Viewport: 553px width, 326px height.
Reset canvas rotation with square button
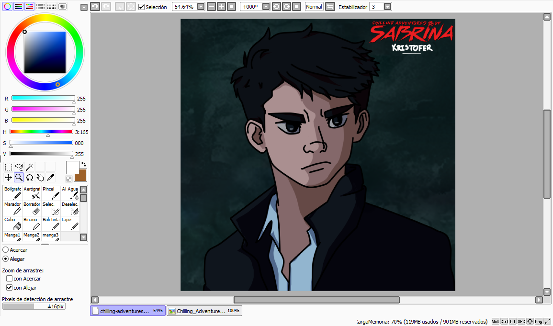(296, 7)
